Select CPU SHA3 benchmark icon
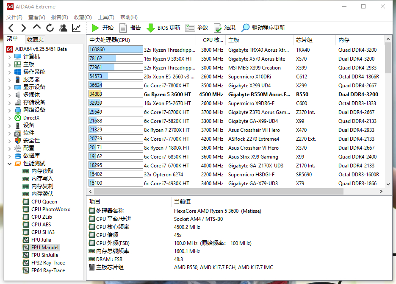This screenshot has height=284, width=396. tap(26, 232)
